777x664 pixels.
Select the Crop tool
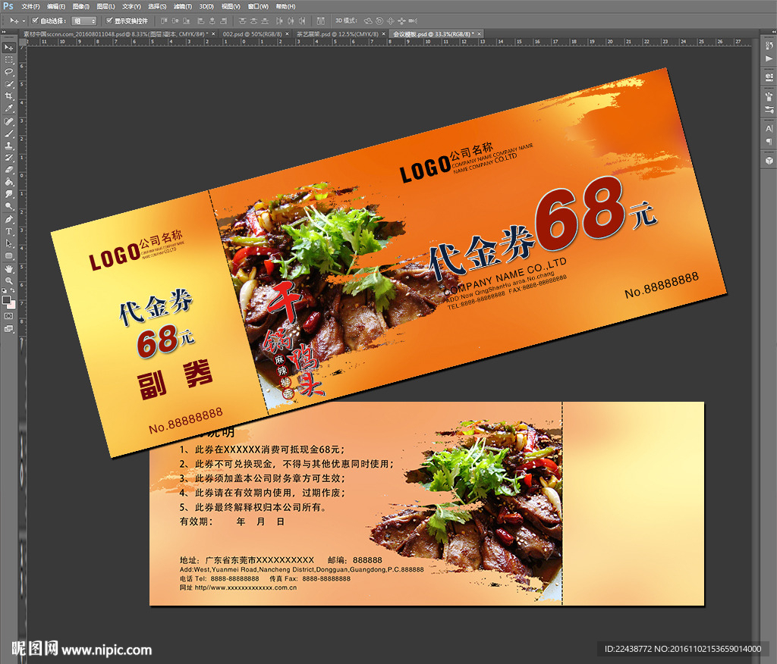9,95
